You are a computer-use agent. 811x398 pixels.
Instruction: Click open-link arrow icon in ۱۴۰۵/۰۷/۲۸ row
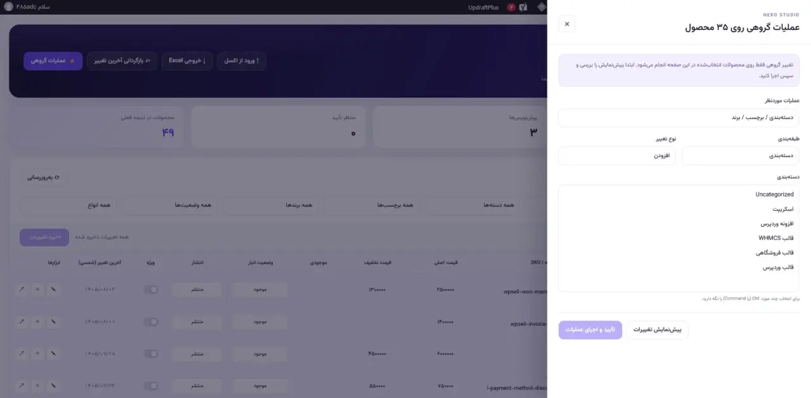22,354
